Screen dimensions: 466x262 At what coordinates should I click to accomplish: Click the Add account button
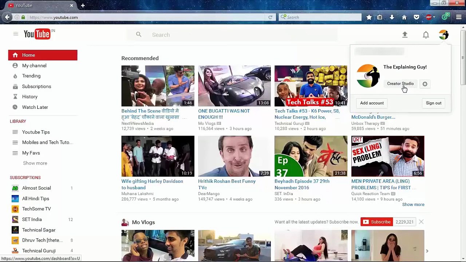click(372, 103)
